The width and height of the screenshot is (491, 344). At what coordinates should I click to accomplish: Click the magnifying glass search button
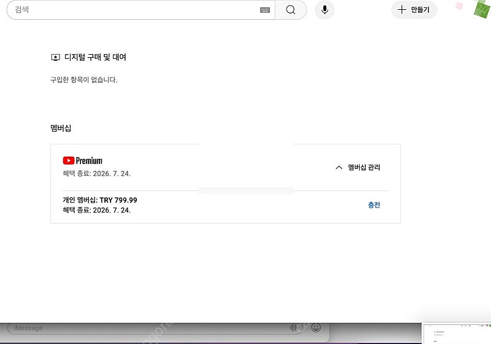(x=290, y=10)
